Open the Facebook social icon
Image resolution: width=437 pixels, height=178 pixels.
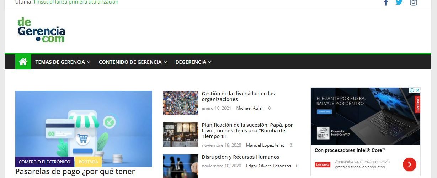click(x=385, y=2)
